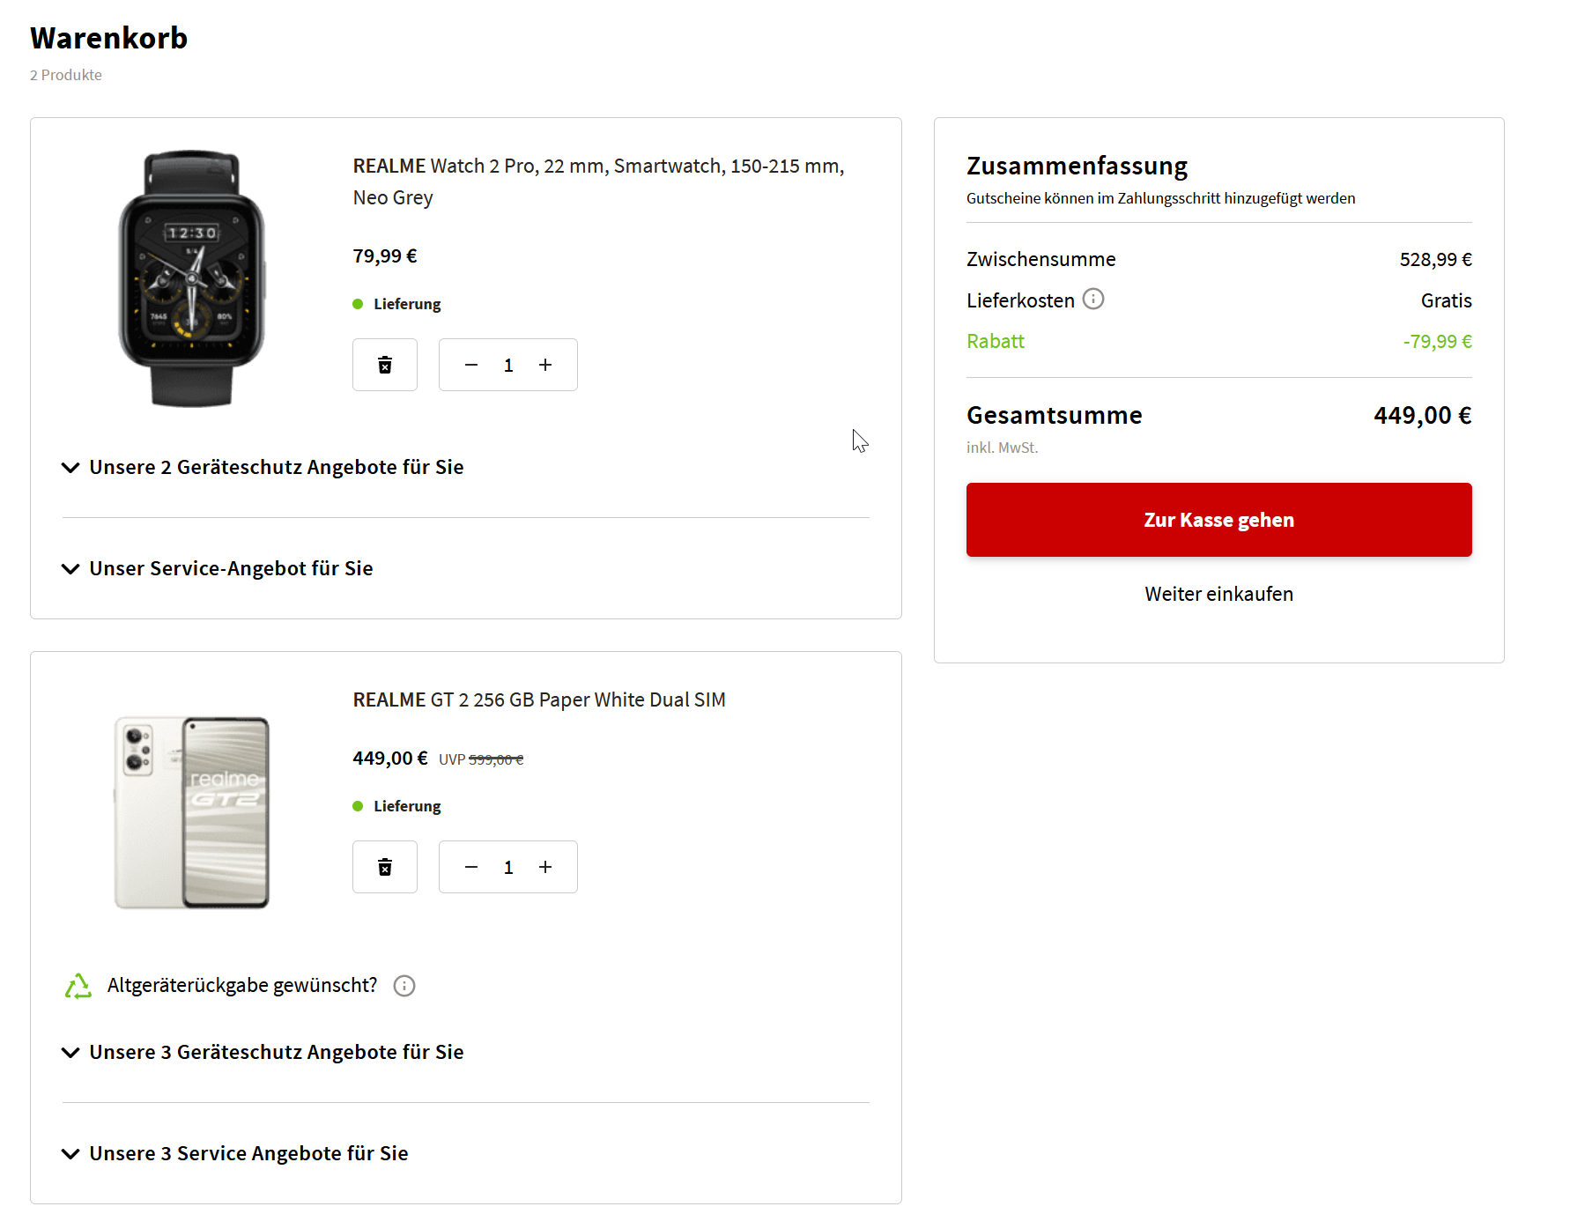Open info icon beside Altgeräterückgabe gewünscht

pos(404,986)
